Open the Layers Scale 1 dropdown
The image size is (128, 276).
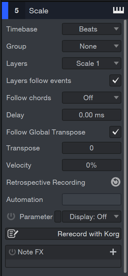(92, 63)
